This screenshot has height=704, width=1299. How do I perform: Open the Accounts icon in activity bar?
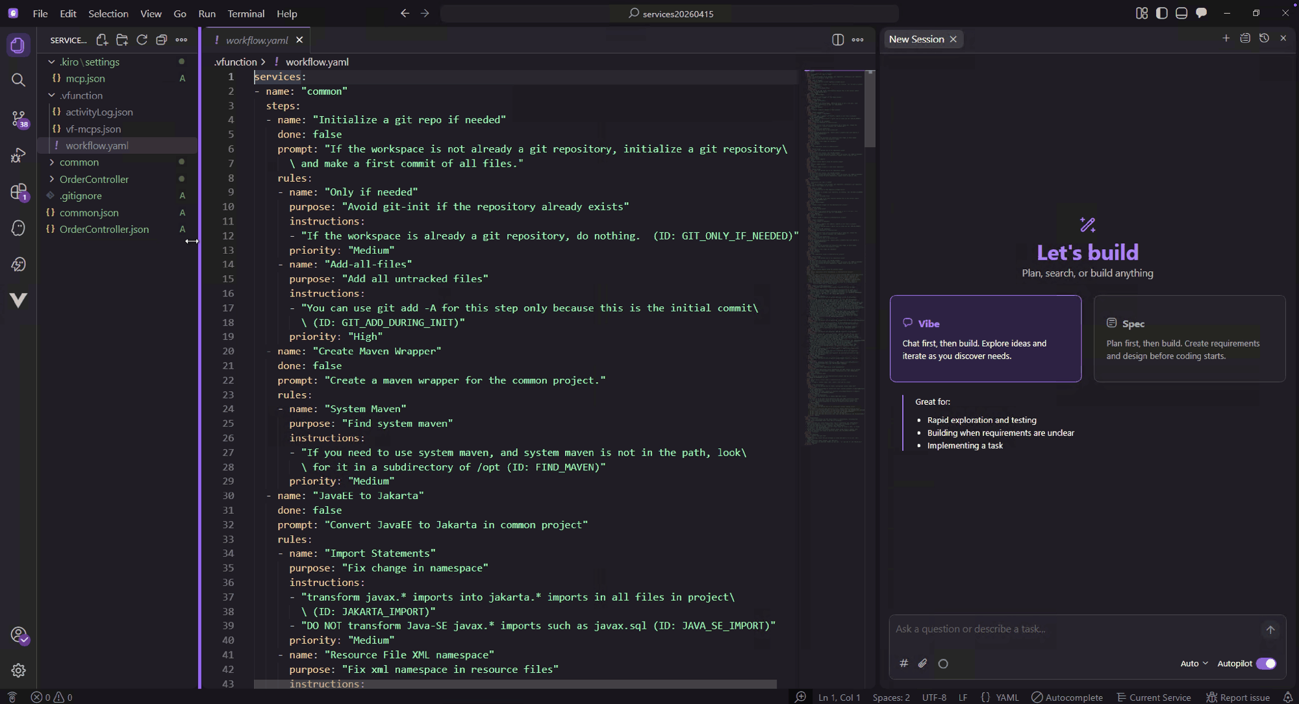pos(19,635)
